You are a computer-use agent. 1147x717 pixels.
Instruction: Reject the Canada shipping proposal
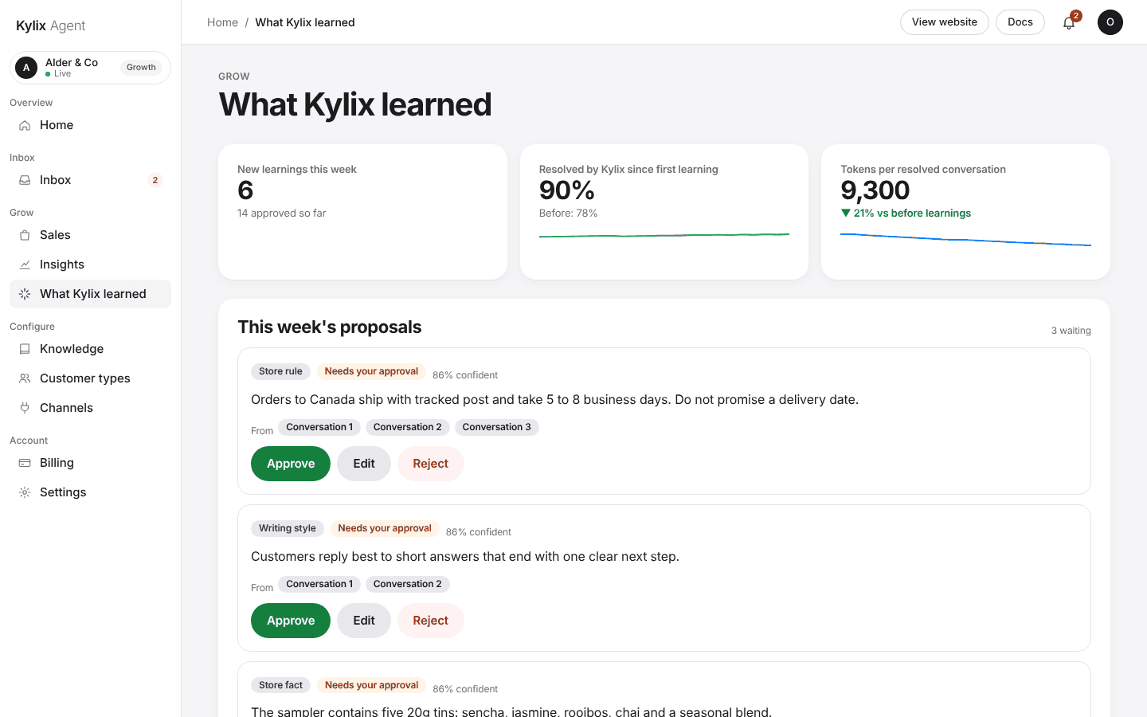tap(430, 464)
